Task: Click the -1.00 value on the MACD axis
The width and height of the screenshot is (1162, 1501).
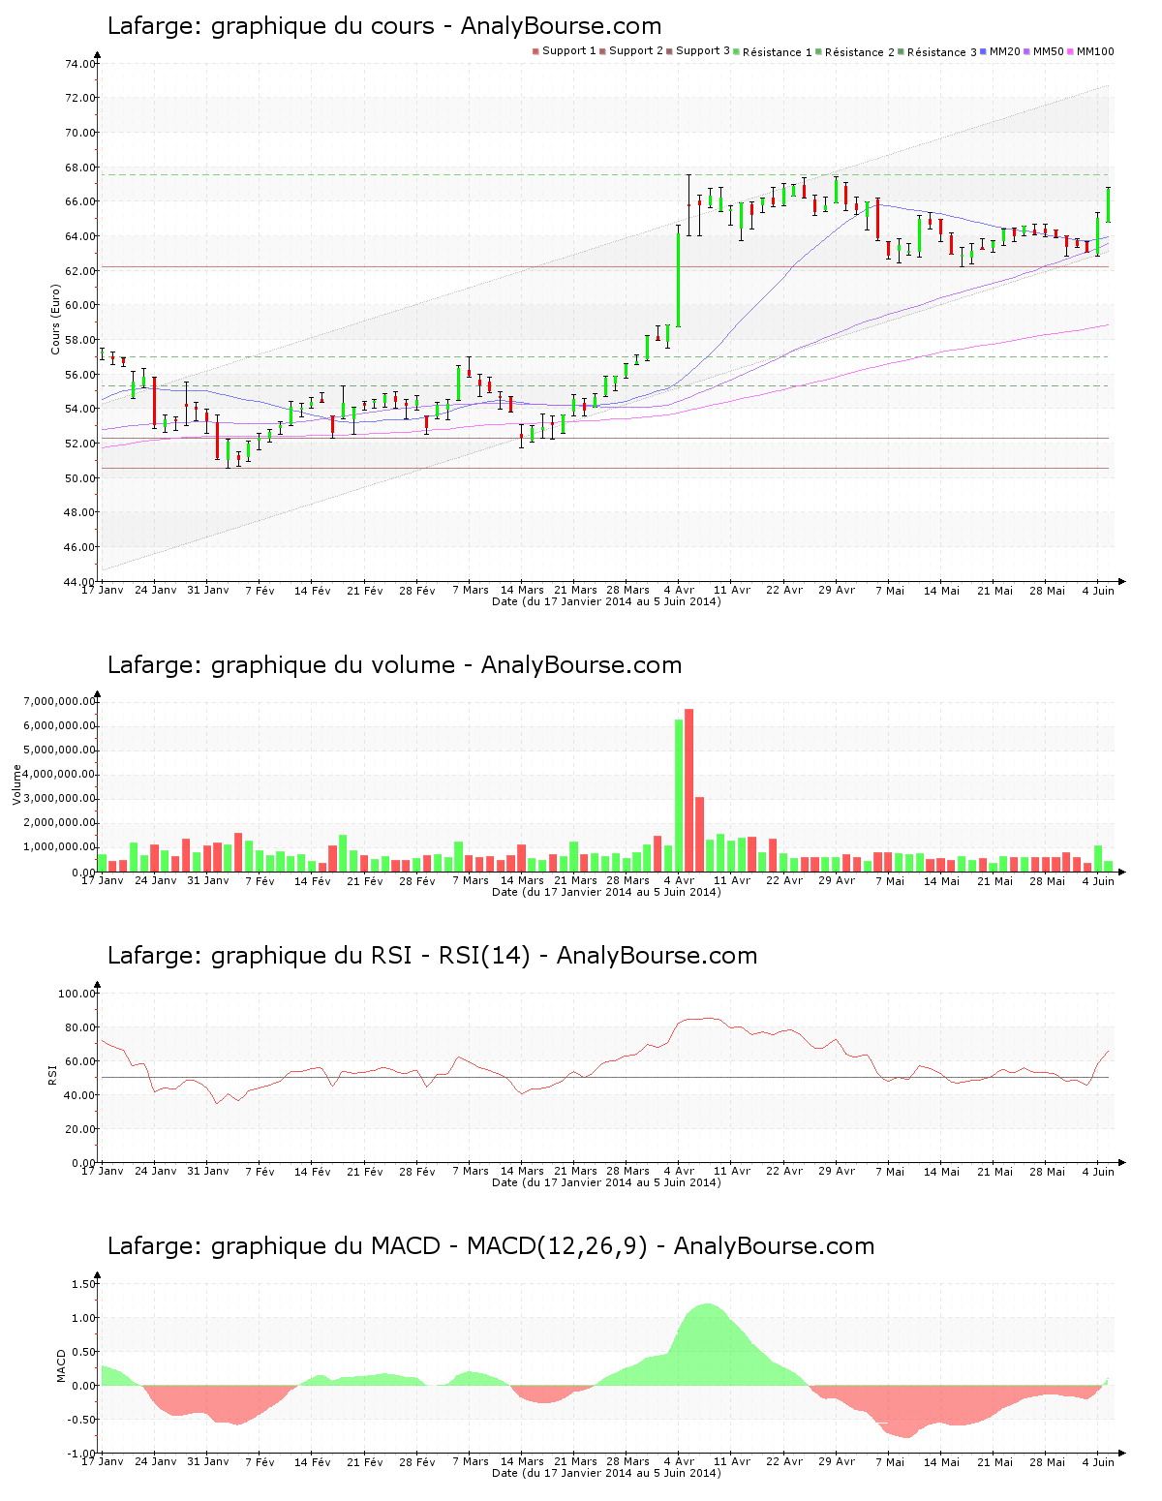Action: tap(81, 1454)
